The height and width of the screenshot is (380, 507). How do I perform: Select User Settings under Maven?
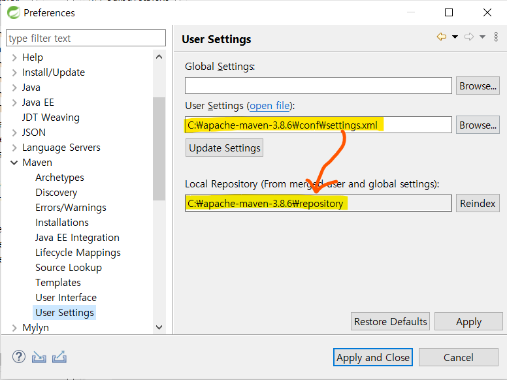click(x=64, y=313)
